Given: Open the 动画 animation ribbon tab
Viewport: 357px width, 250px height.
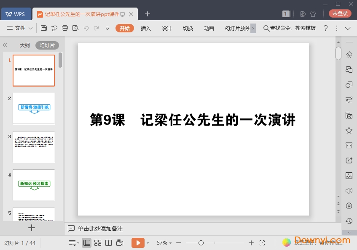Looking at the screenshot, I should [209, 28].
